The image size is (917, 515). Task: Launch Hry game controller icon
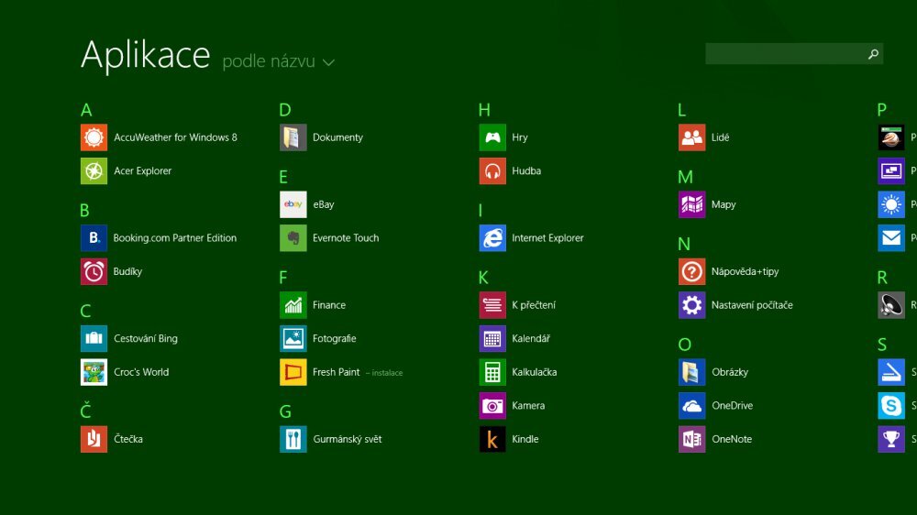click(492, 137)
